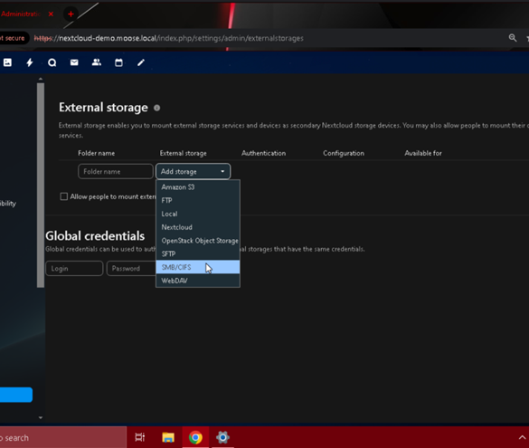Open the Notes pencil icon
The image size is (529, 448).
(141, 62)
